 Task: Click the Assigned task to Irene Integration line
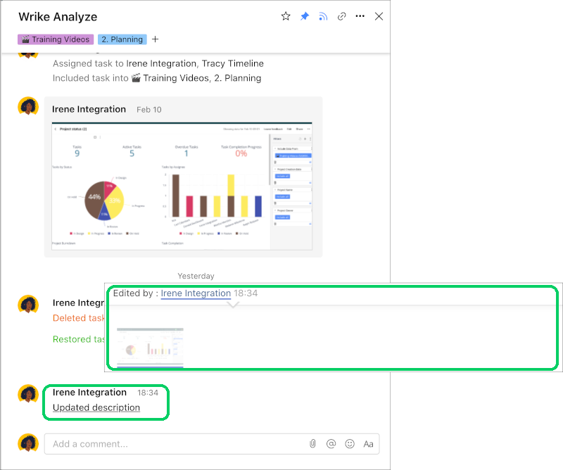(x=158, y=63)
